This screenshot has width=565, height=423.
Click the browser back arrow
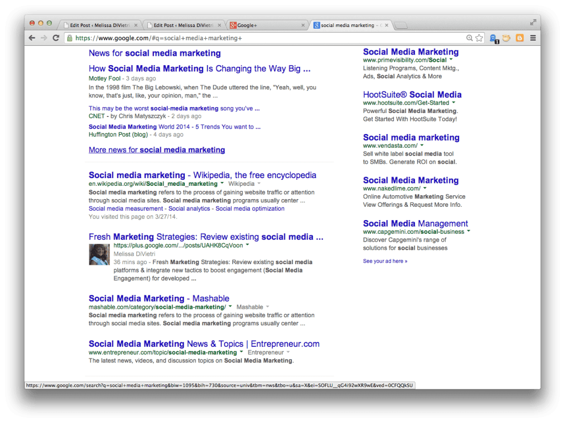pyautogui.click(x=32, y=38)
